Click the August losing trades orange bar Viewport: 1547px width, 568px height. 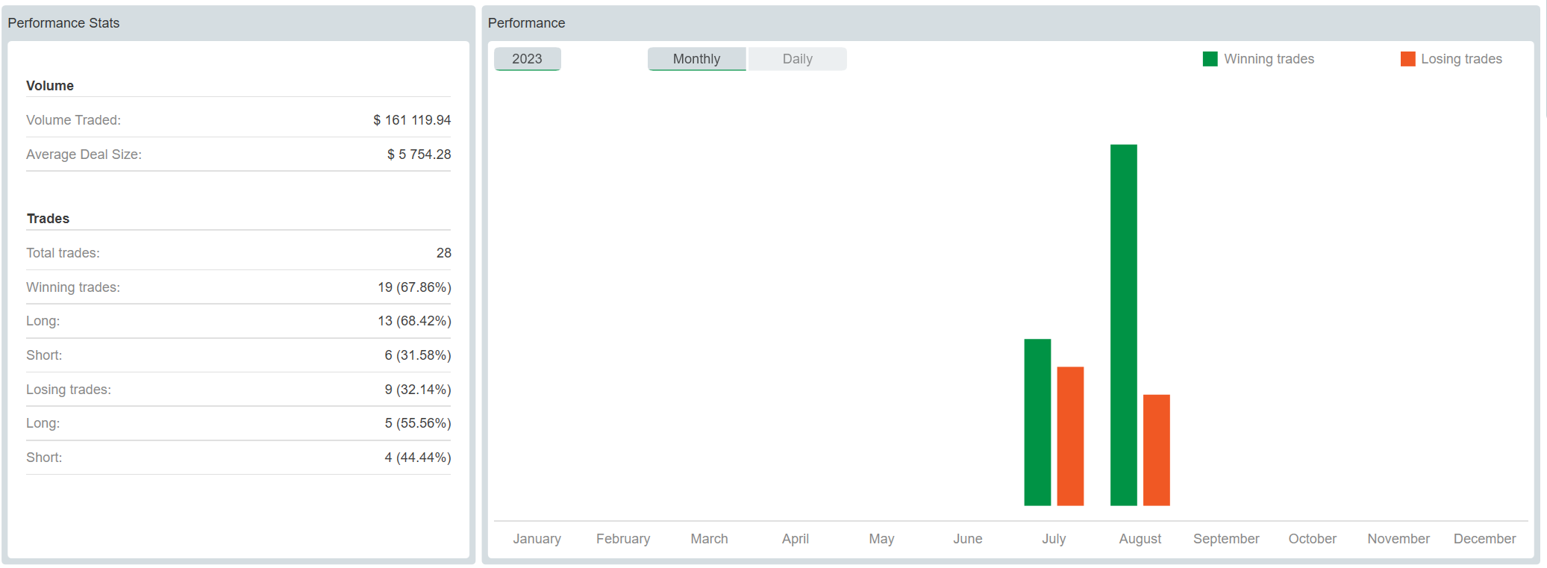(x=1157, y=450)
